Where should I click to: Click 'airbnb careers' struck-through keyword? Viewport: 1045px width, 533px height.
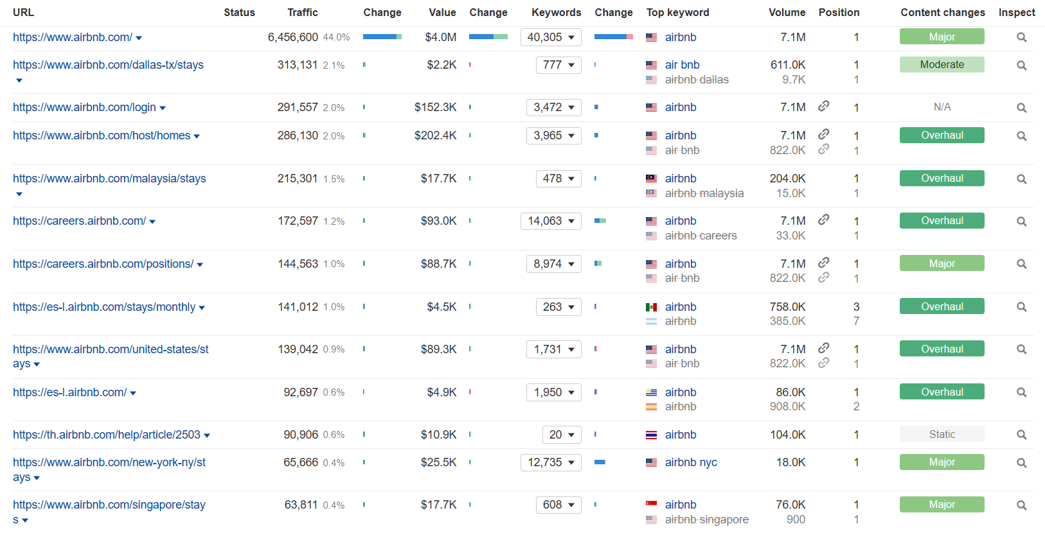(x=701, y=236)
